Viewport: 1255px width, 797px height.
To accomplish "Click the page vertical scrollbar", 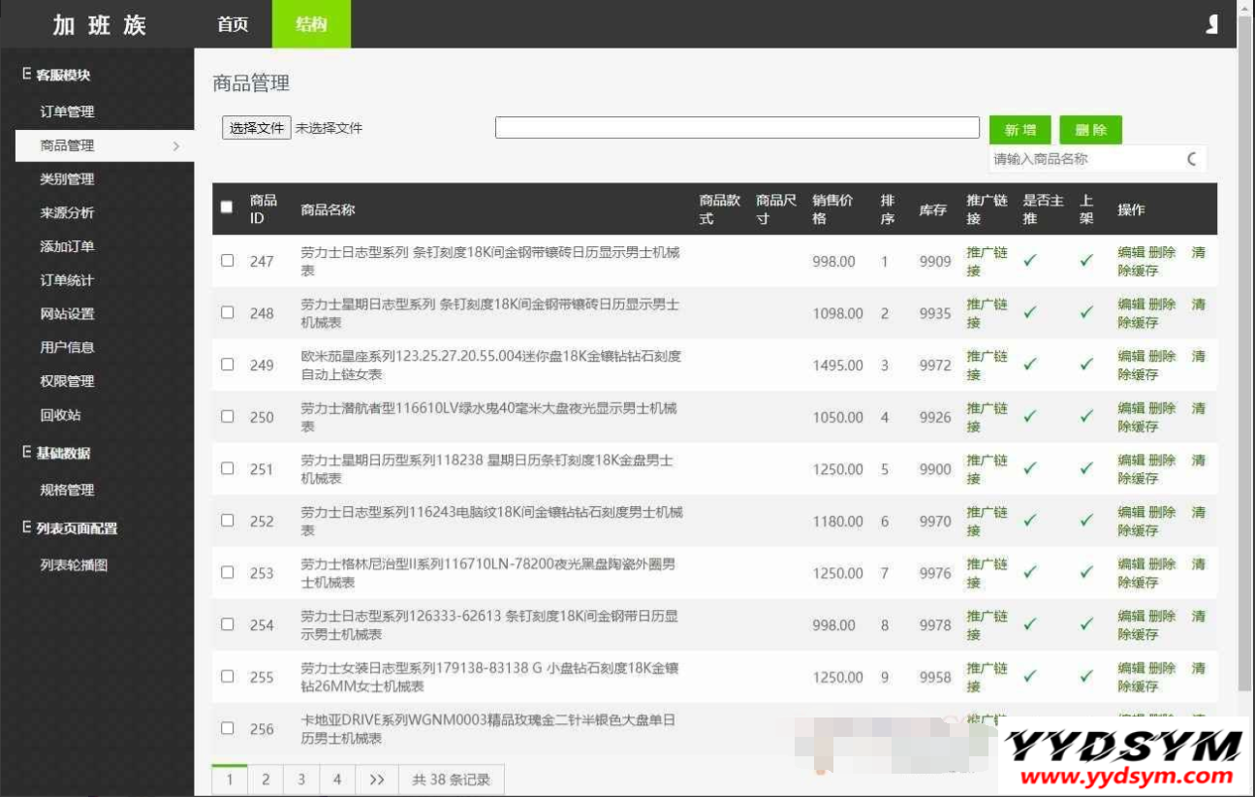I will coord(1245,388).
